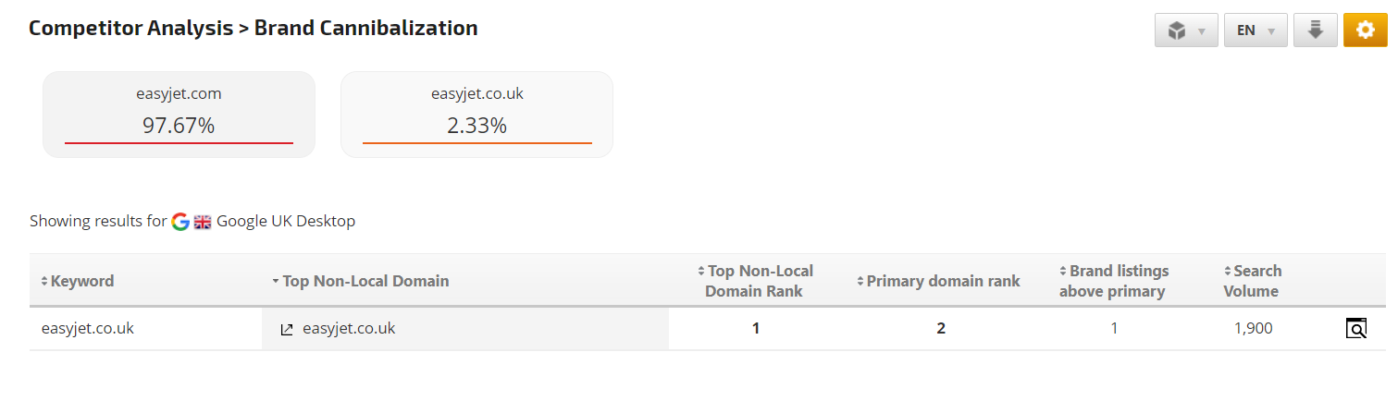Select the easyjet.com 97.67% card

tap(179, 115)
